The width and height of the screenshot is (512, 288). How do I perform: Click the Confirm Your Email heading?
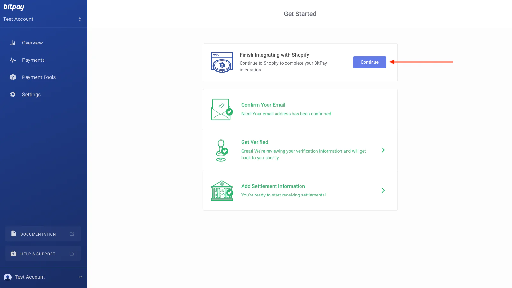(x=263, y=105)
